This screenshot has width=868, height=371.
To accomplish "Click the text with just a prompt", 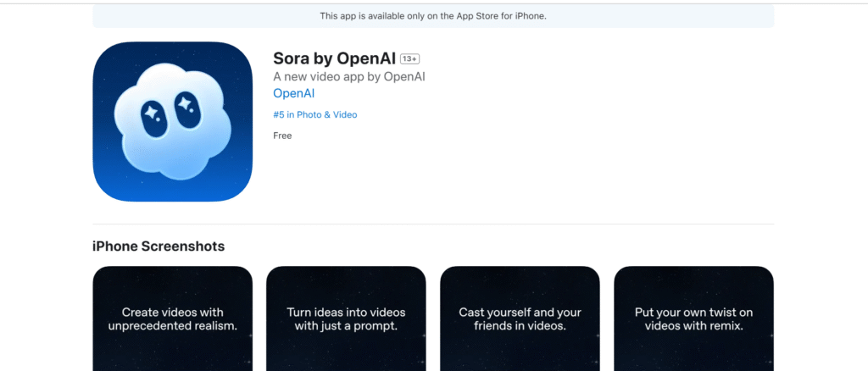I will [346, 326].
